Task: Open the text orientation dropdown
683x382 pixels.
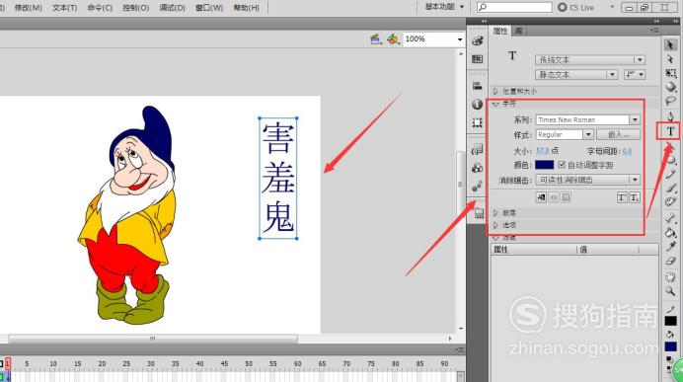Action: (635, 74)
